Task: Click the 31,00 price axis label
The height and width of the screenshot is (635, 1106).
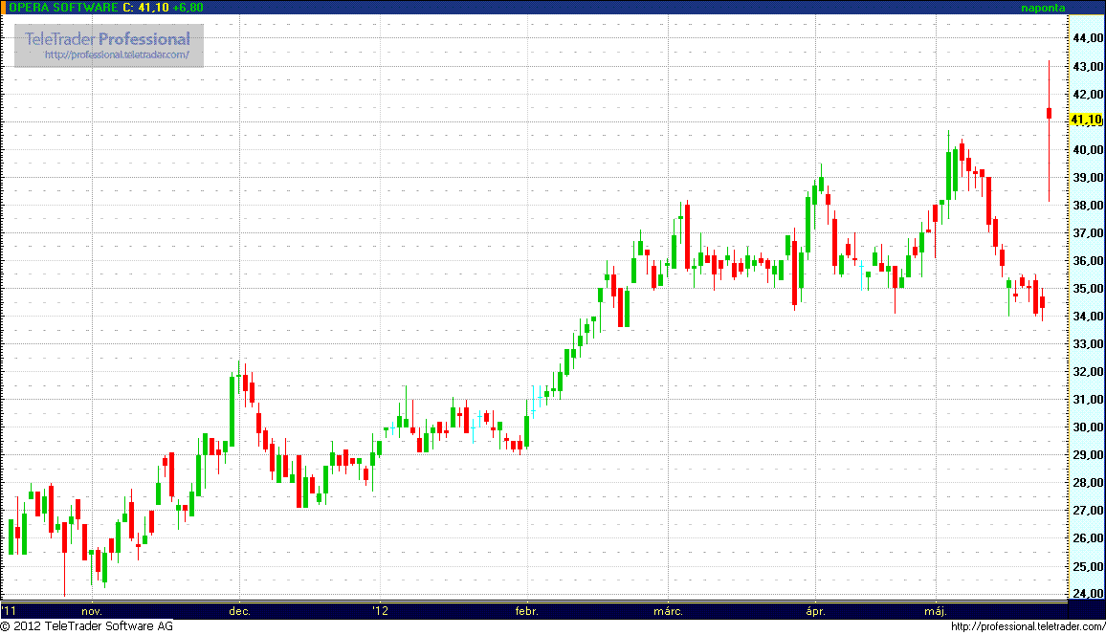Action: pyautogui.click(x=1088, y=399)
